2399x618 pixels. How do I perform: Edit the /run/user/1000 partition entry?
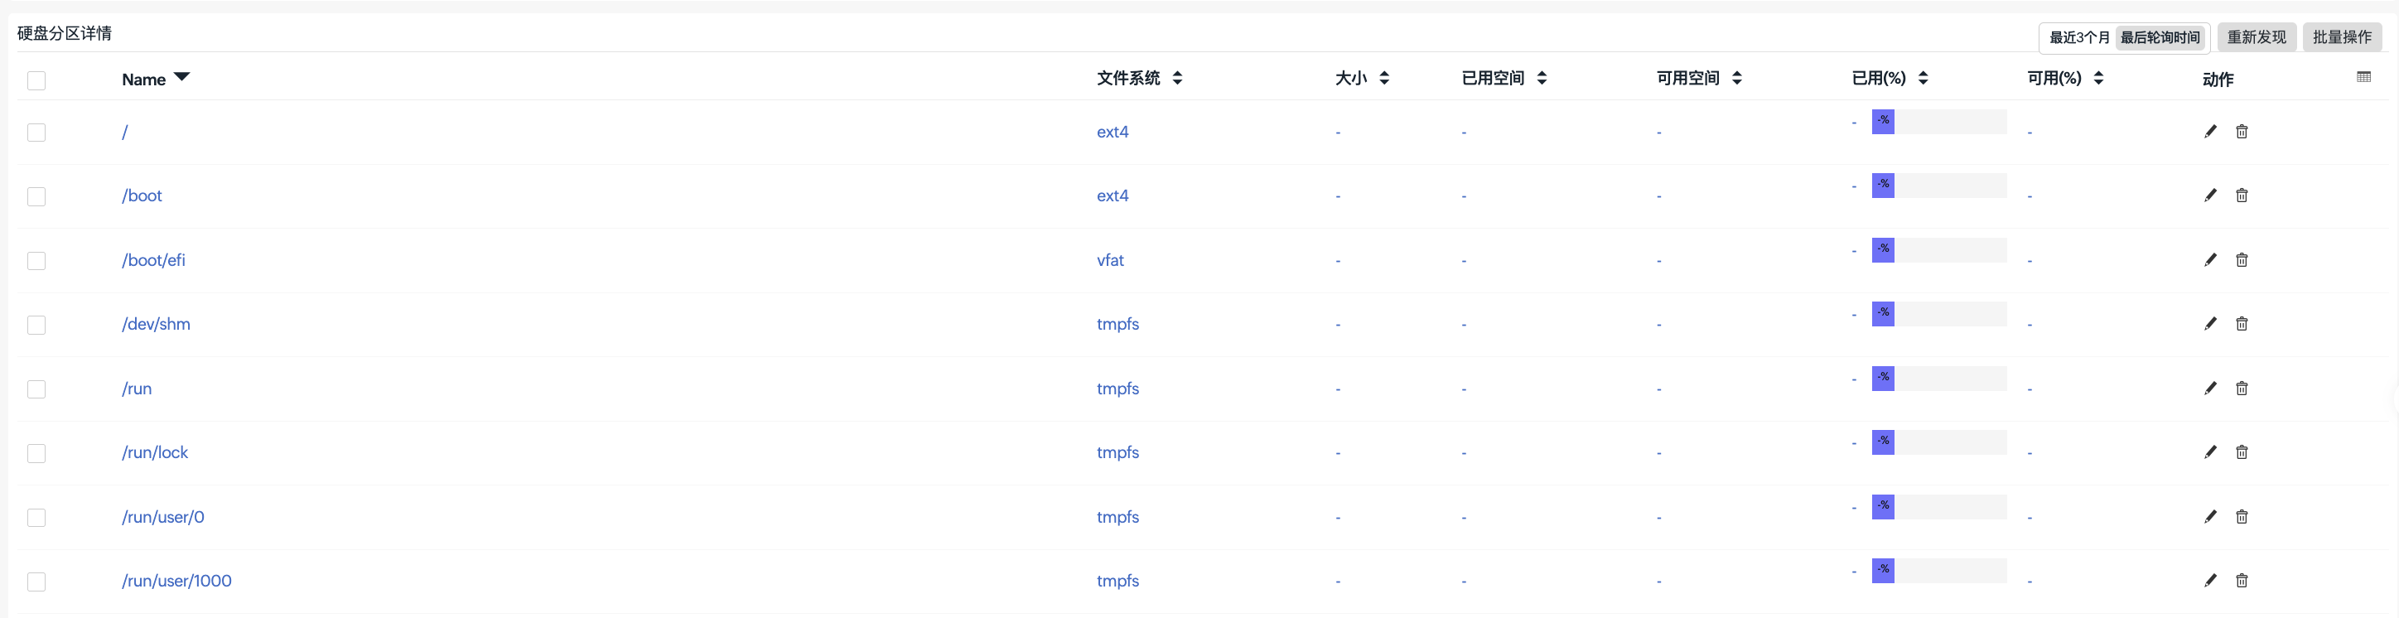(x=2210, y=581)
